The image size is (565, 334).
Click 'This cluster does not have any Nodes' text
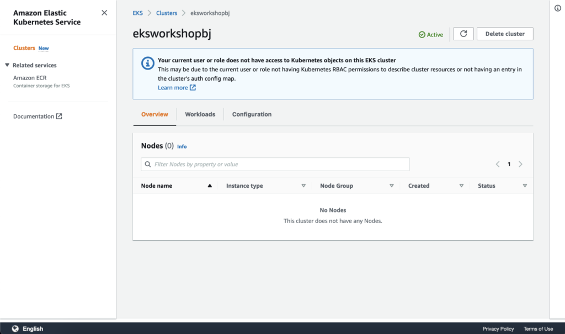333,221
